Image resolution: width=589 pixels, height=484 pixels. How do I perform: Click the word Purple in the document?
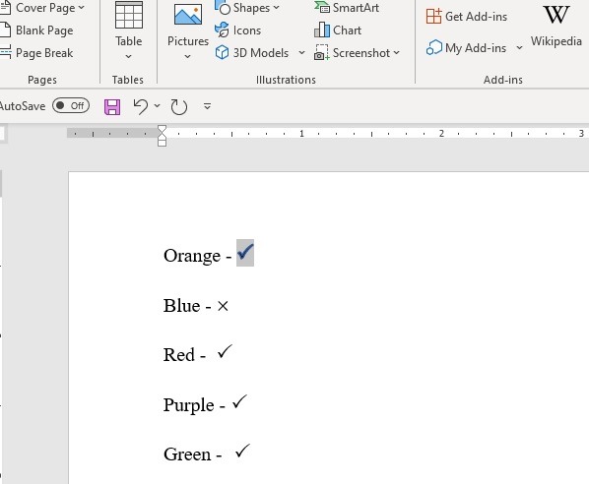point(188,405)
